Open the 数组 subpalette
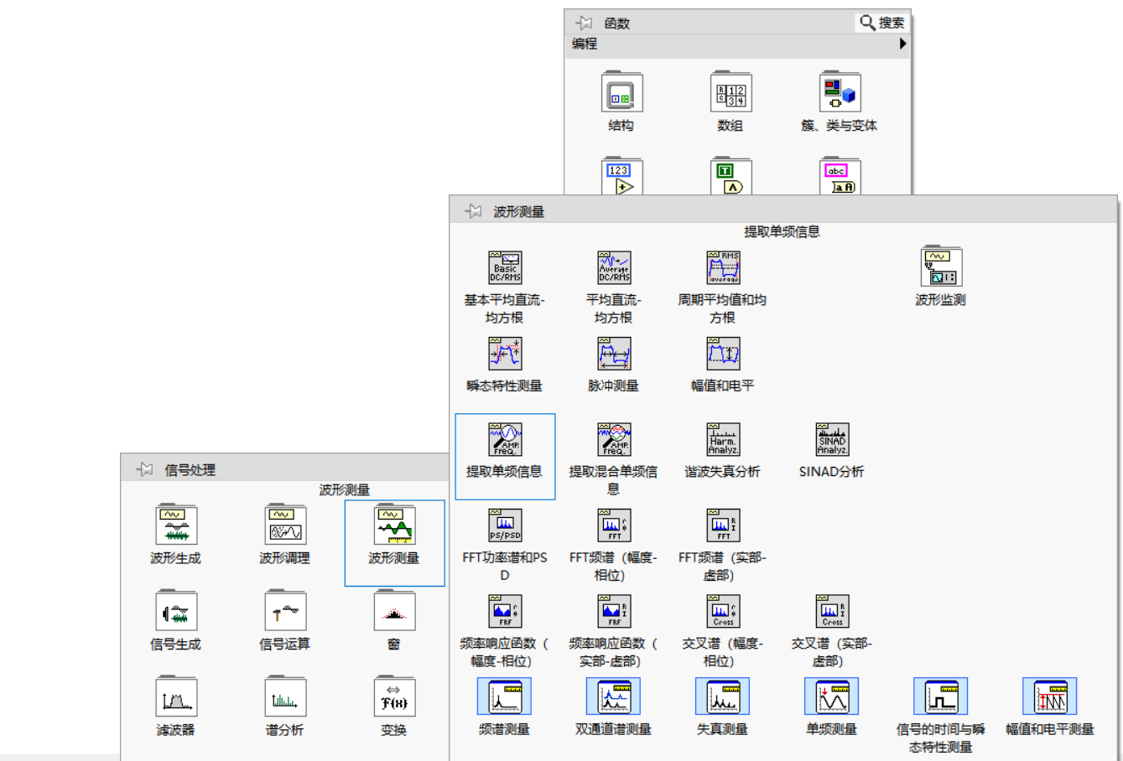 730,92
